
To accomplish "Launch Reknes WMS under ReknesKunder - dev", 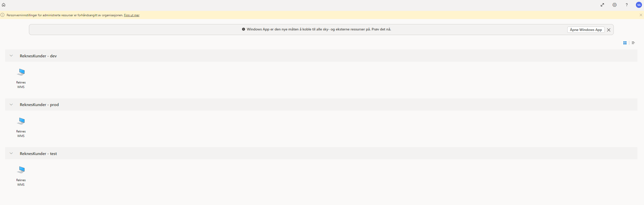I will pos(21,78).
